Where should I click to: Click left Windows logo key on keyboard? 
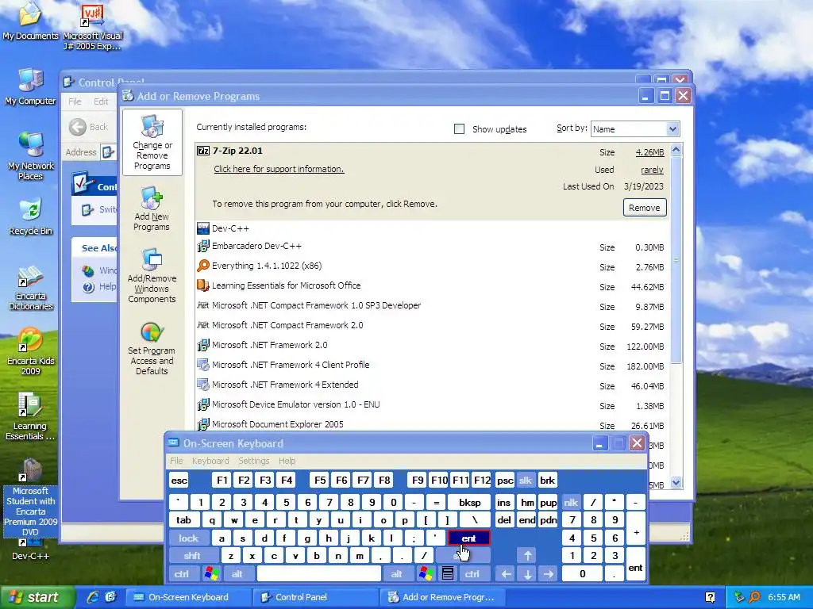coord(211,574)
